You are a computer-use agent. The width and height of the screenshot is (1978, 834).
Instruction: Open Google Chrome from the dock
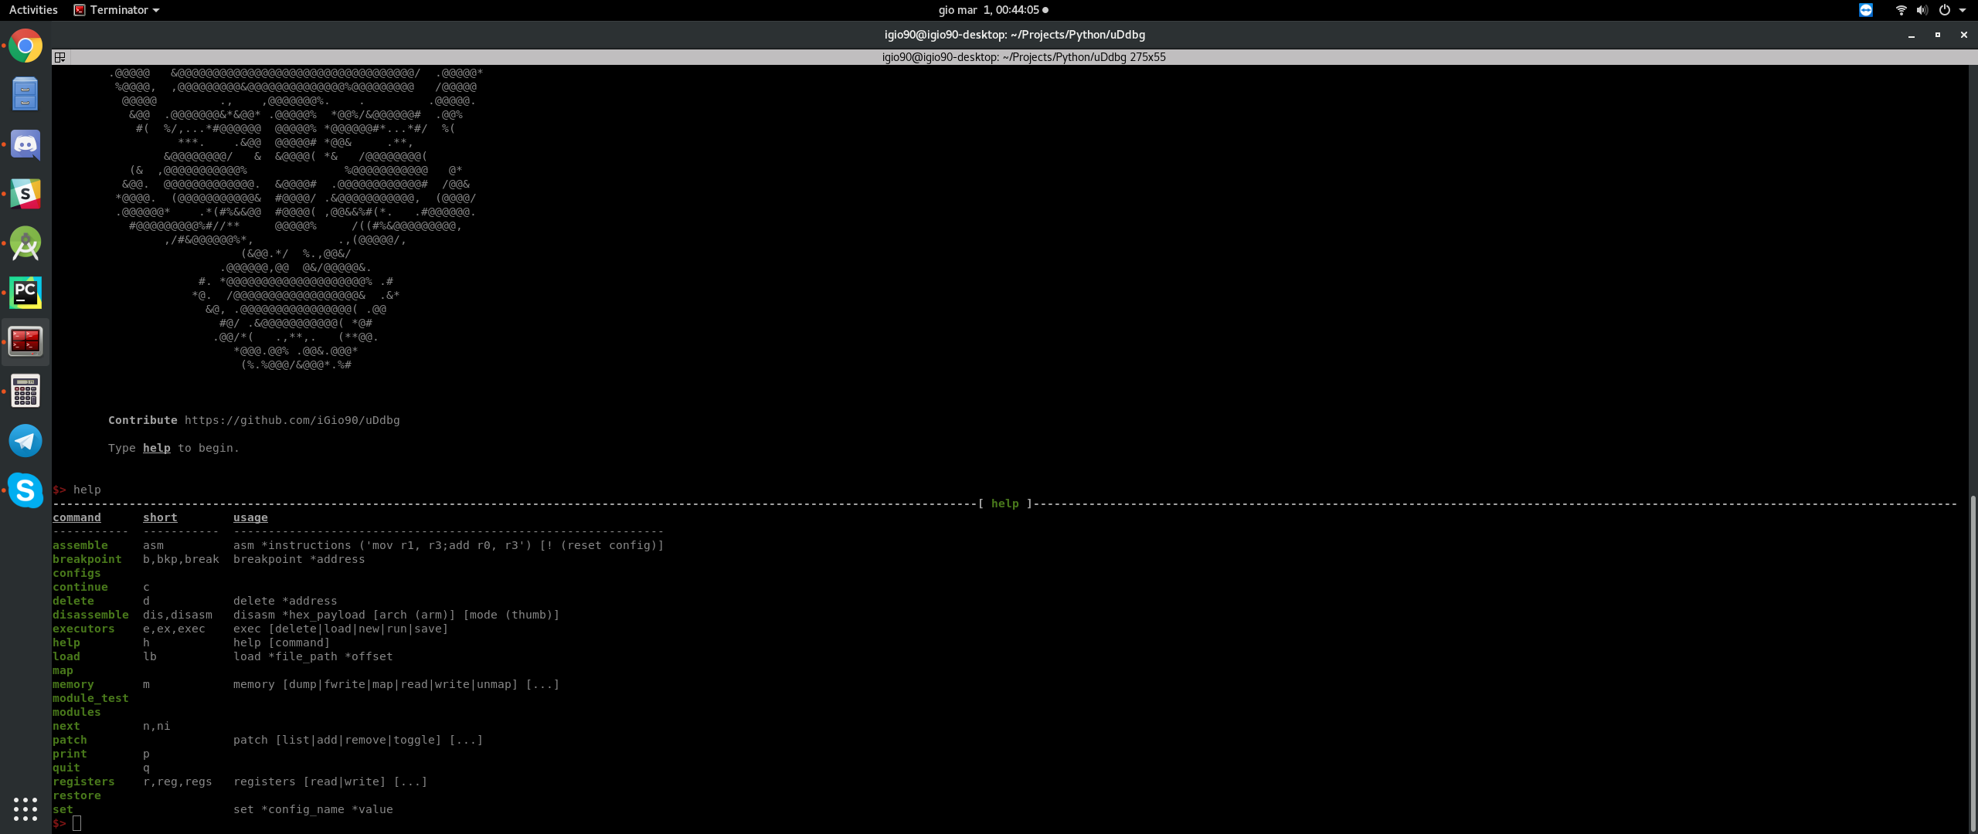25,46
